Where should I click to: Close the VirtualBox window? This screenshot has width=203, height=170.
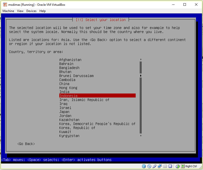pyautogui.click(x=196, y=5)
